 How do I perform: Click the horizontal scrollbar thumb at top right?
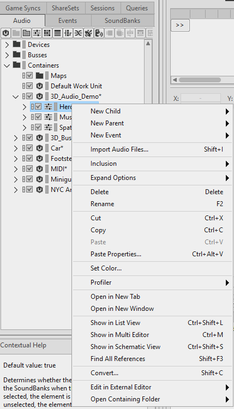click(200, 80)
